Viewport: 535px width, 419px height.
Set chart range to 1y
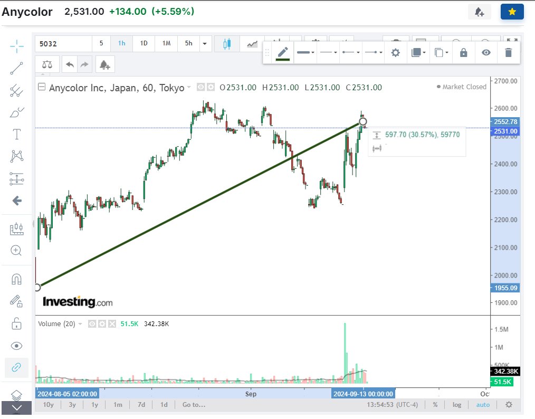click(x=94, y=405)
